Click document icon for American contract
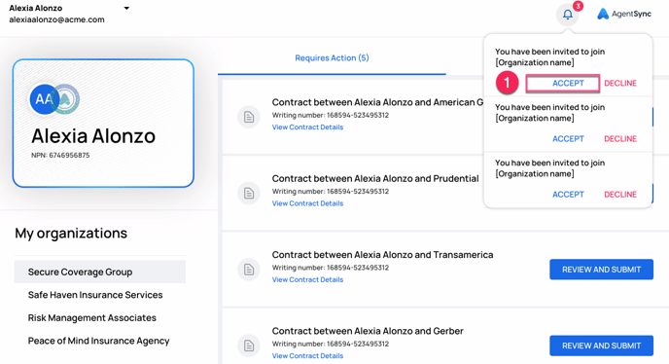The height and width of the screenshot is (364, 669). [249, 117]
